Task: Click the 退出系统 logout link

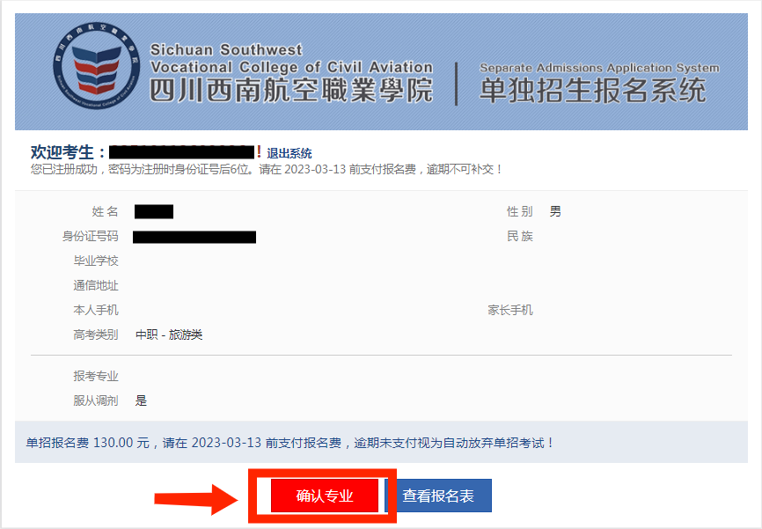Action: pyautogui.click(x=289, y=153)
